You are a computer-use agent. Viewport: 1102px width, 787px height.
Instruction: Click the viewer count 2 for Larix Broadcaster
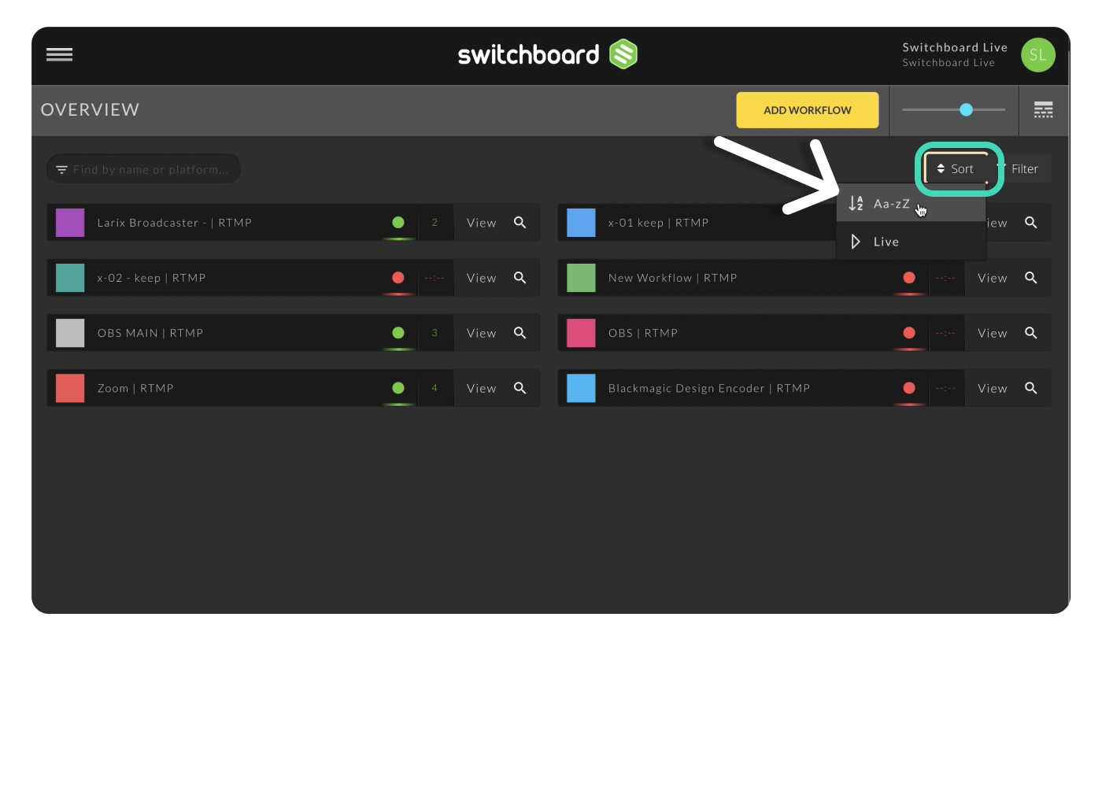coord(434,223)
